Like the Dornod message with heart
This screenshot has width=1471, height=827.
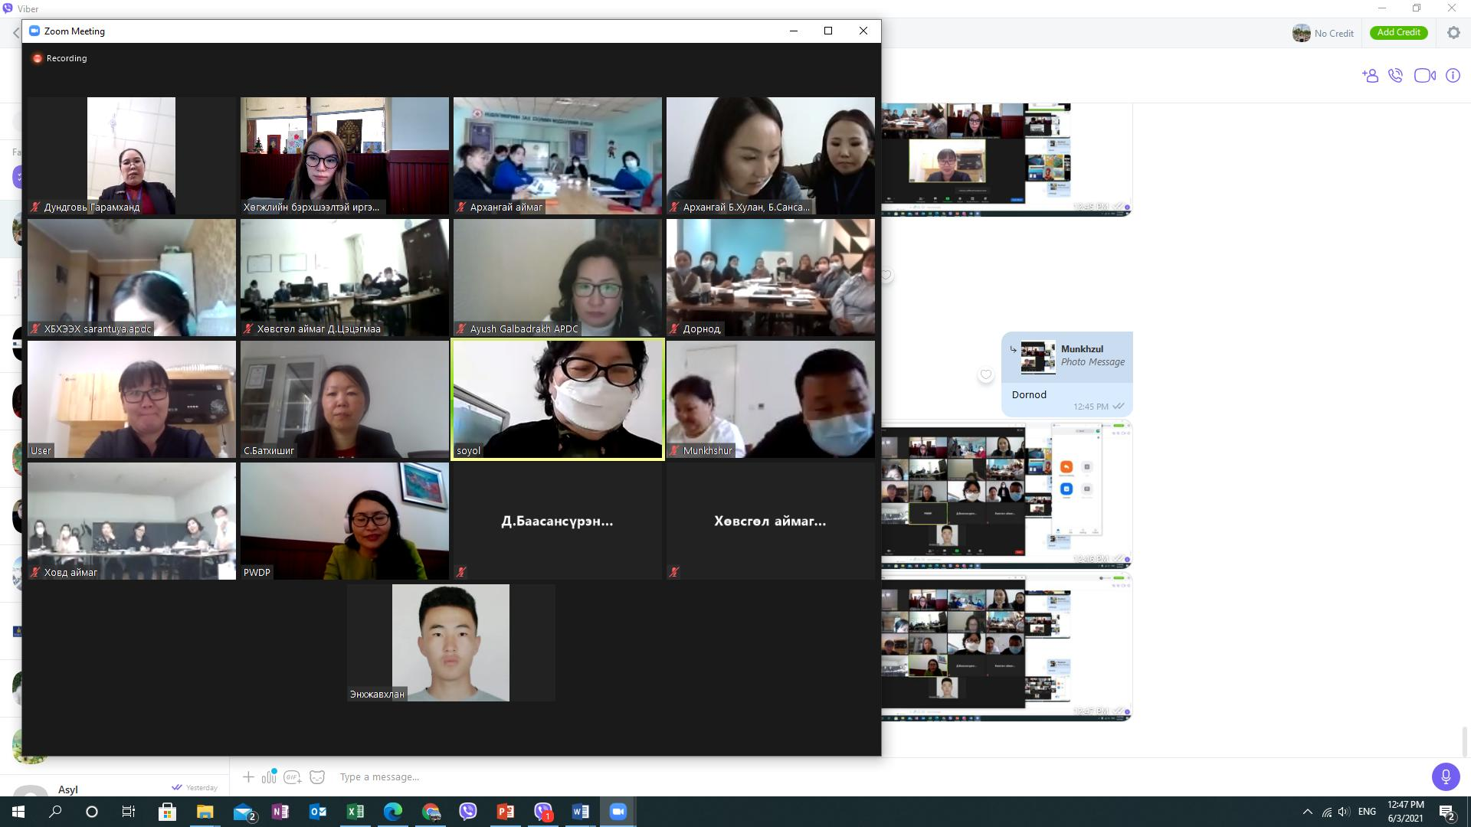[x=985, y=374]
